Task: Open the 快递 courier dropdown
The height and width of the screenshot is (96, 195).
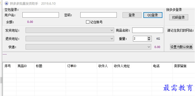Action: point(88,47)
